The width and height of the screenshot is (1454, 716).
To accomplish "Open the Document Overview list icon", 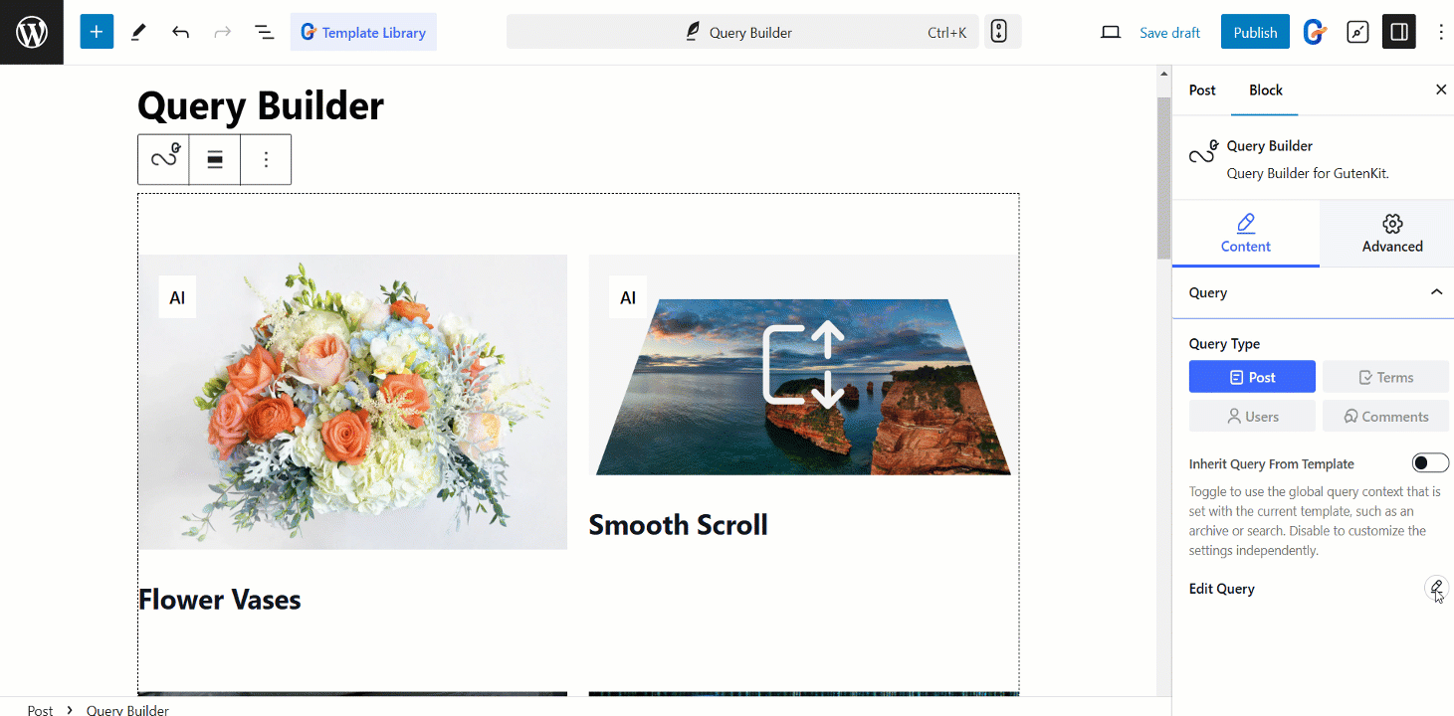I will point(265,32).
